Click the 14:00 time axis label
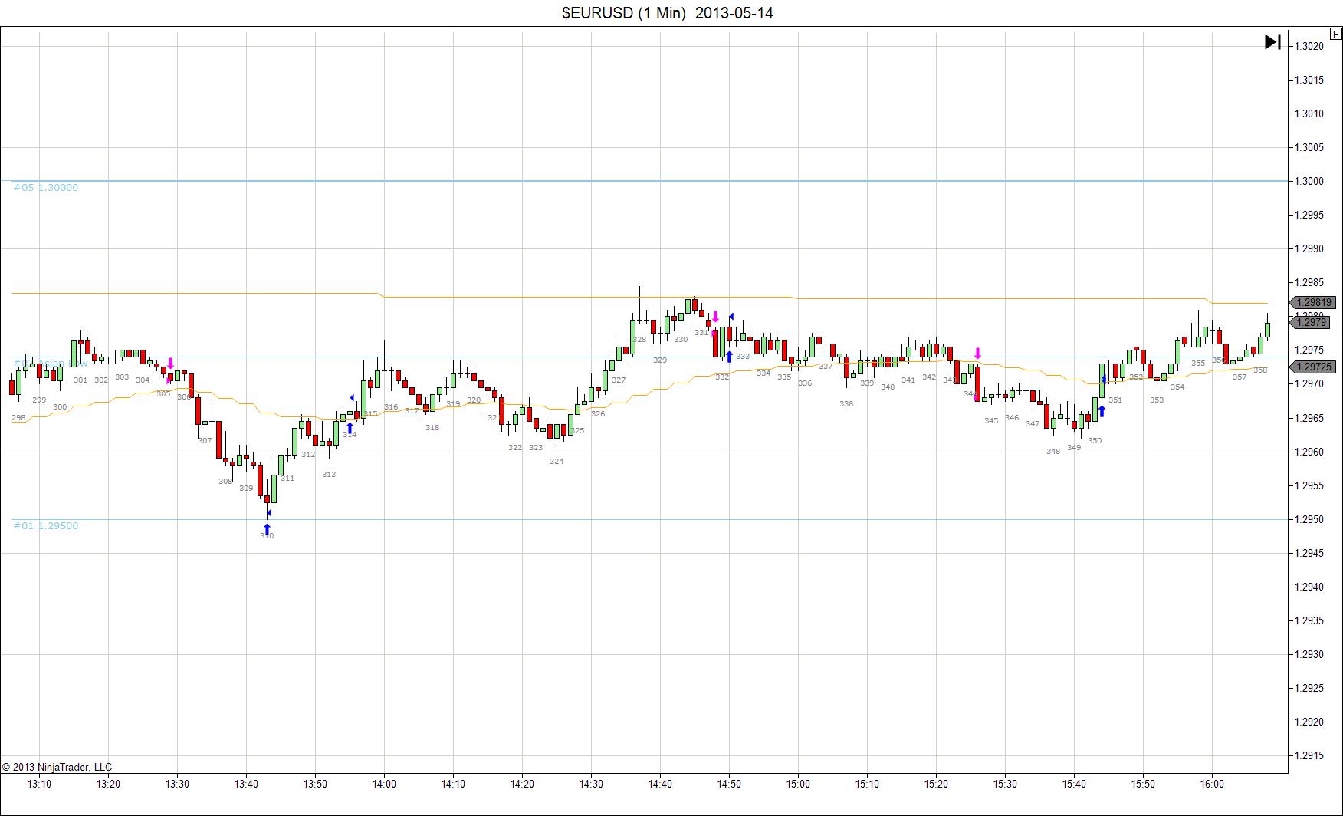 [384, 784]
